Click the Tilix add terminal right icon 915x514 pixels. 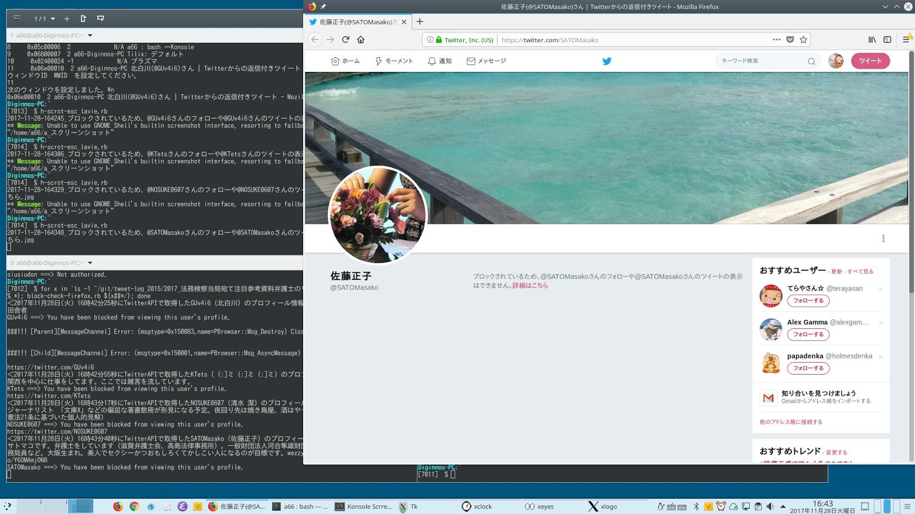(x=83, y=19)
